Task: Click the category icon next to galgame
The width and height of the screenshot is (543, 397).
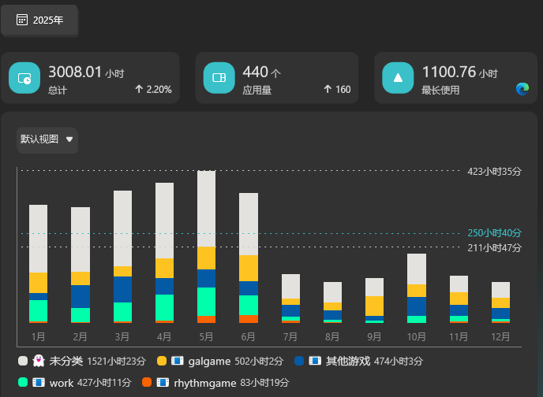Action: point(177,361)
